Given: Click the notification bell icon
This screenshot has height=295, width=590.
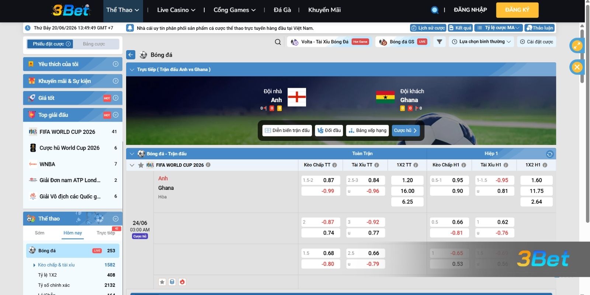Looking at the screenshot, I should [130, 28].
